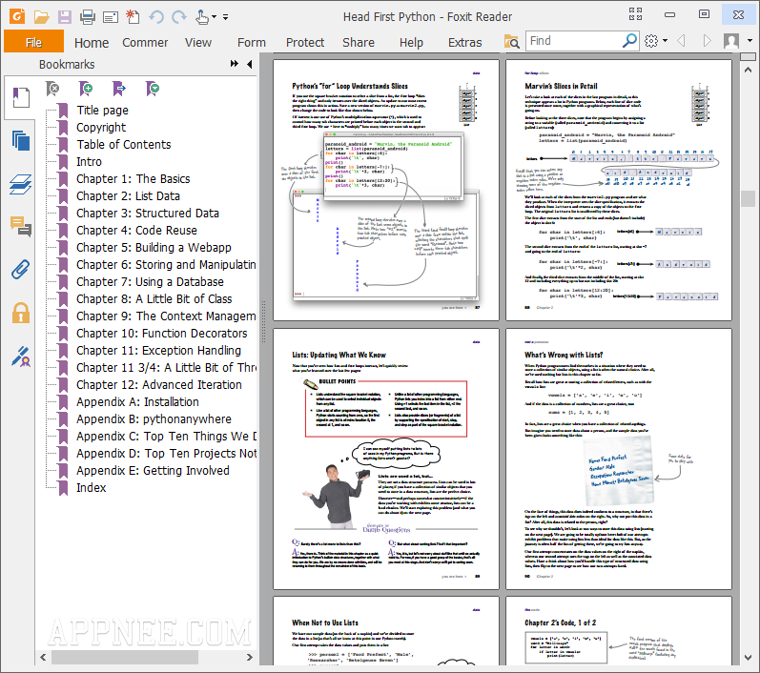This screenshot has height=673, width=760.
Task: Click the bookmark options dropdown icon
Action: point(153,89)
